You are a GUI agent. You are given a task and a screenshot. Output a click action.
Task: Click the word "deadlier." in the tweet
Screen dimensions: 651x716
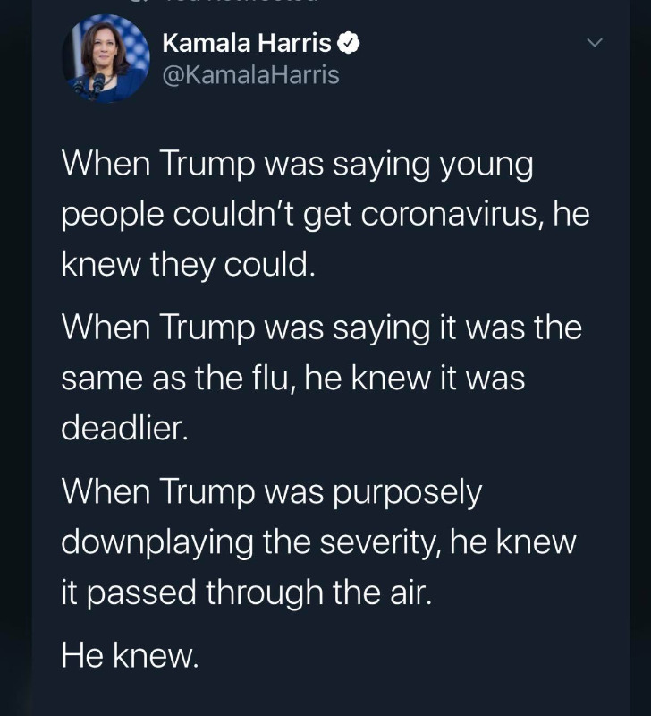(125, 428)
